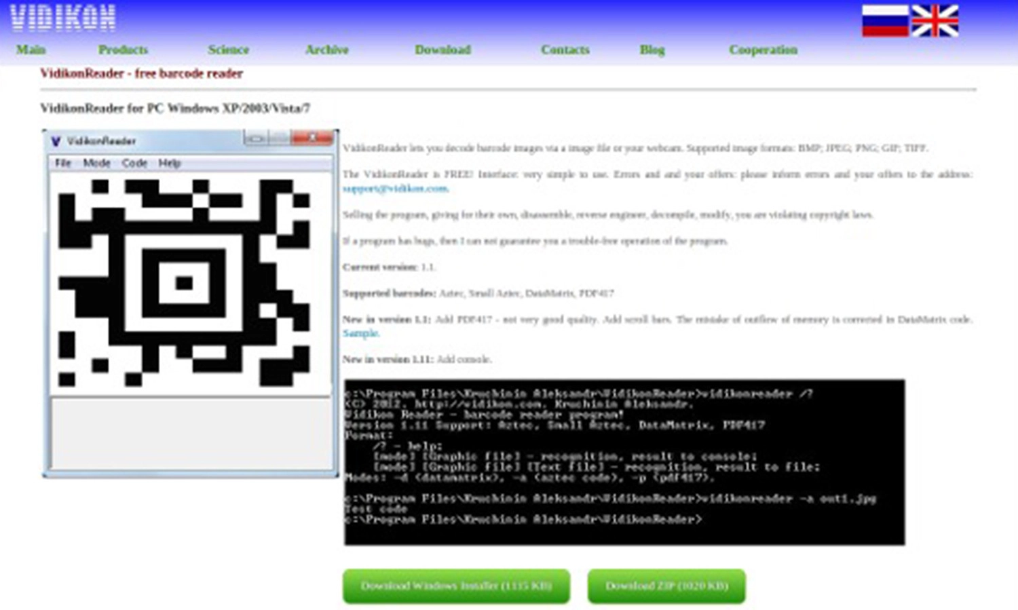1018x610 pixels.
Task: Click the console screenshot image
Action: (624, 462)
